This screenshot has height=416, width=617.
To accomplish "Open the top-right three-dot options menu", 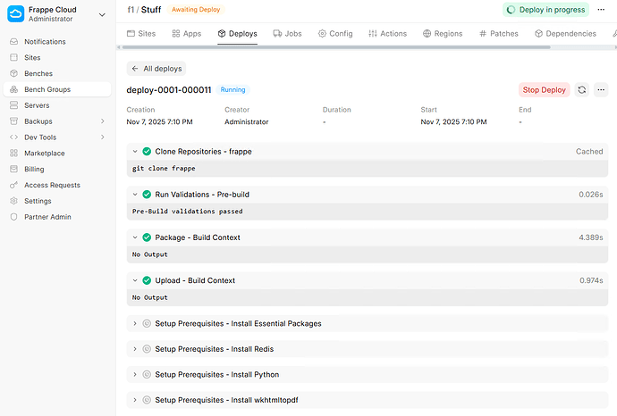I will coord(602,10).
